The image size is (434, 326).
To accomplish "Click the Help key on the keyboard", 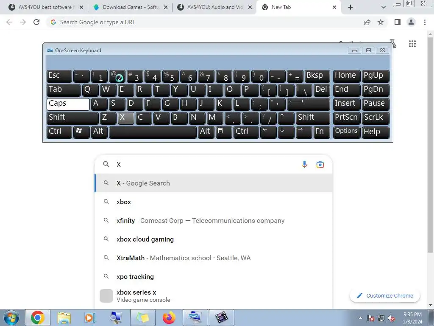I will point(376,132).
